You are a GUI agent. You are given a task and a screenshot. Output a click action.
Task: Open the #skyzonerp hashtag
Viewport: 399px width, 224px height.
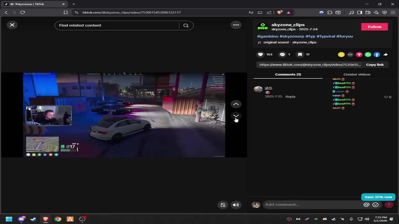[x=292, y=36]
